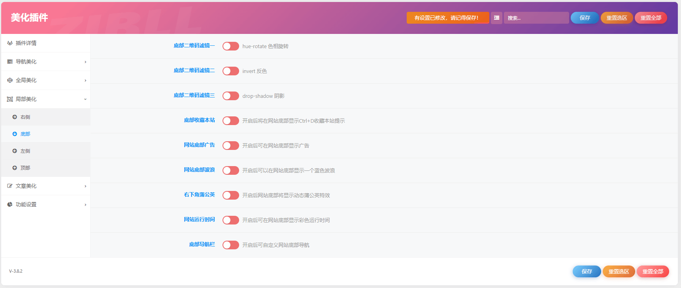Click the 网站运行时间 label
The height and width of the screenshot is (288, 681).
[x=199, y=220]
